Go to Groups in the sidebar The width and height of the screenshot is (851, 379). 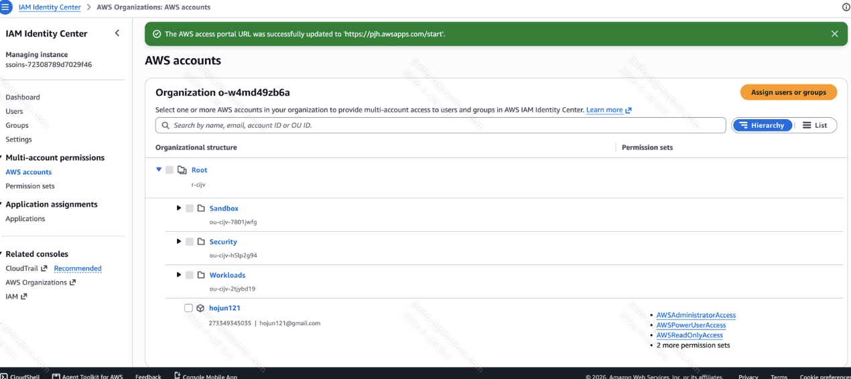[17, 125]
